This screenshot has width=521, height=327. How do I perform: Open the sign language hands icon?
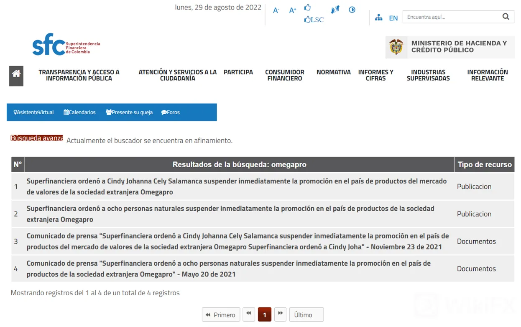point(335,10)
